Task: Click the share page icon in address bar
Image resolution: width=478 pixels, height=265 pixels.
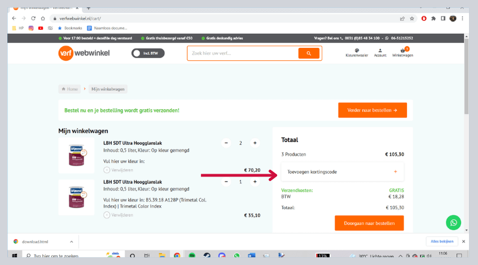Action: click(x=402, y=19)
